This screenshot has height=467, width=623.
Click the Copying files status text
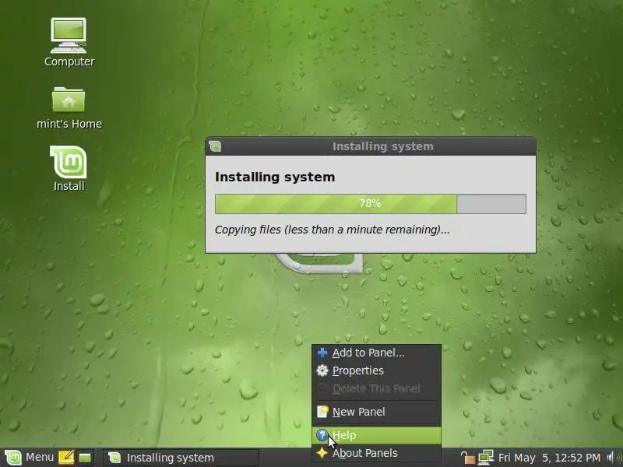(x=333, y=230)
